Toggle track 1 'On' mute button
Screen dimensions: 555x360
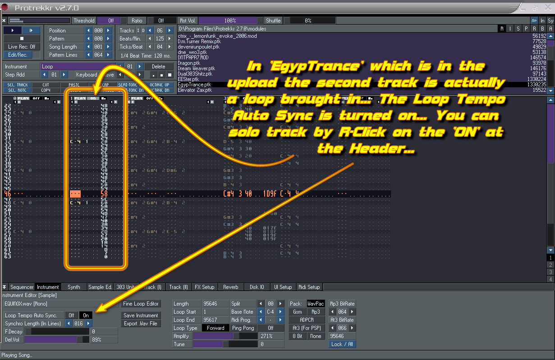pyautogui.click(x=93, y=98)
